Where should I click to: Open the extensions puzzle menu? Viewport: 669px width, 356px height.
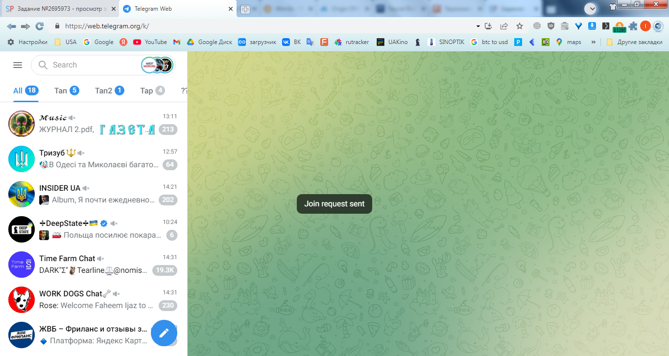tap(633, 26)
